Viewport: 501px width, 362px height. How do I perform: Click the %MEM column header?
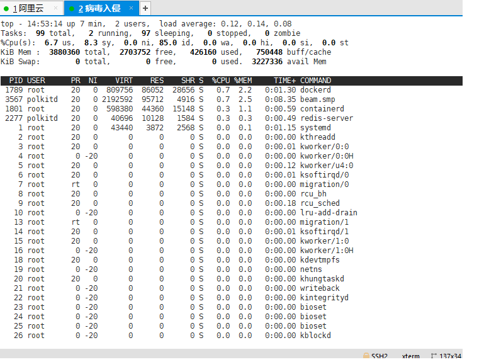click(x=243, y=81)
